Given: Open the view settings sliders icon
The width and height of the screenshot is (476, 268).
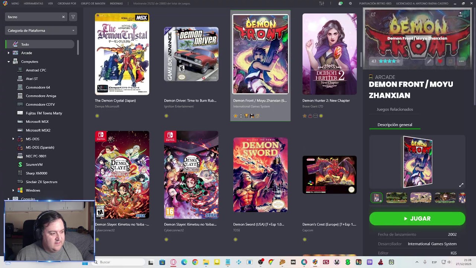Looking at the screenshot, I should click(x=322, y=3).
